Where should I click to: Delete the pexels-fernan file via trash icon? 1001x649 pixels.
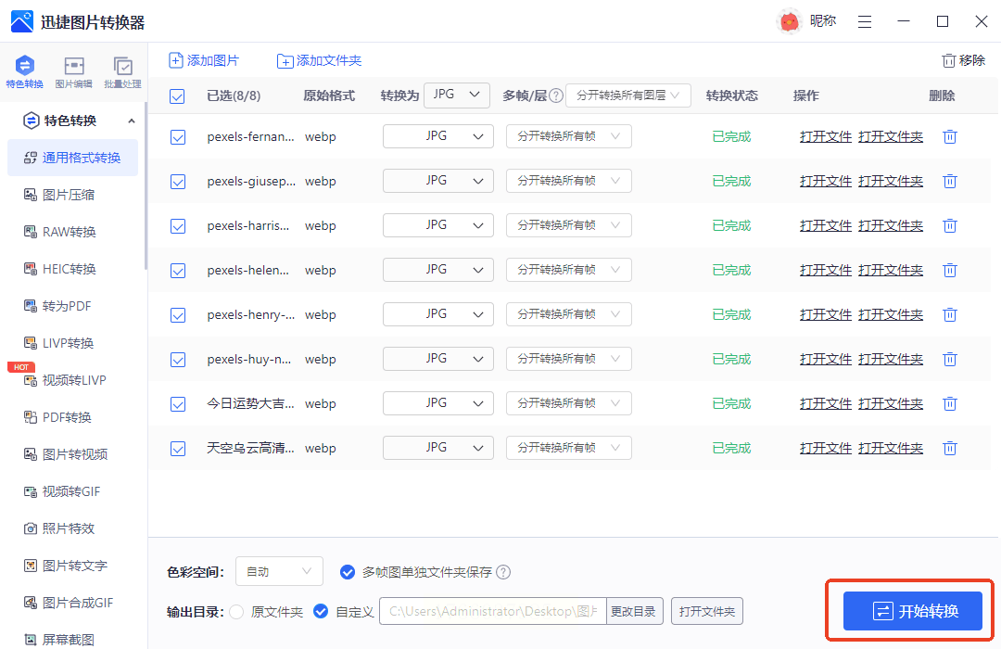point(949,137)
